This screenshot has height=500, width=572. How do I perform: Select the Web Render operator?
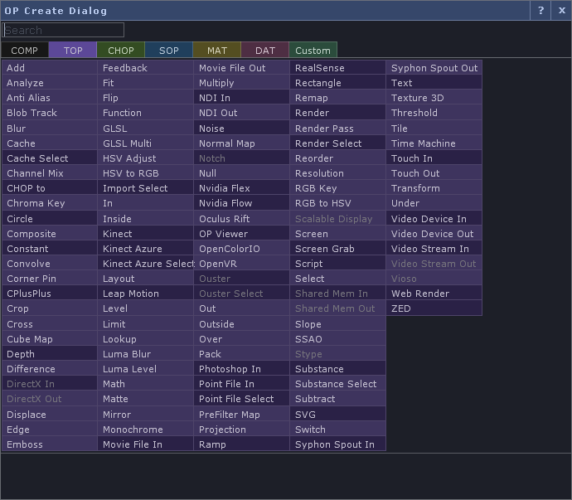click(x=434, y=294)
